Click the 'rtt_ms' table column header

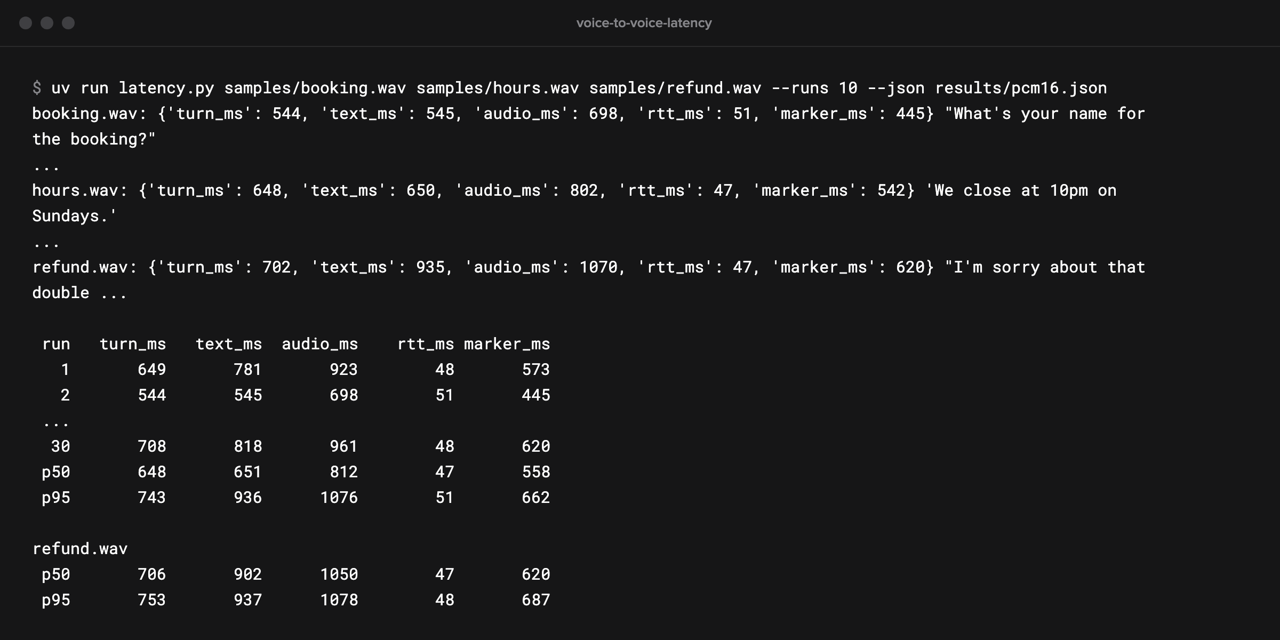click(426, 344)
